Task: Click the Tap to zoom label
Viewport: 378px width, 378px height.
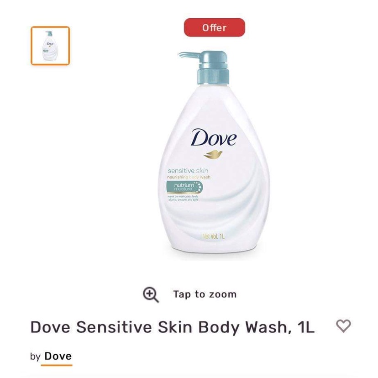Action: pyautogui.click(x=205, y=294)
